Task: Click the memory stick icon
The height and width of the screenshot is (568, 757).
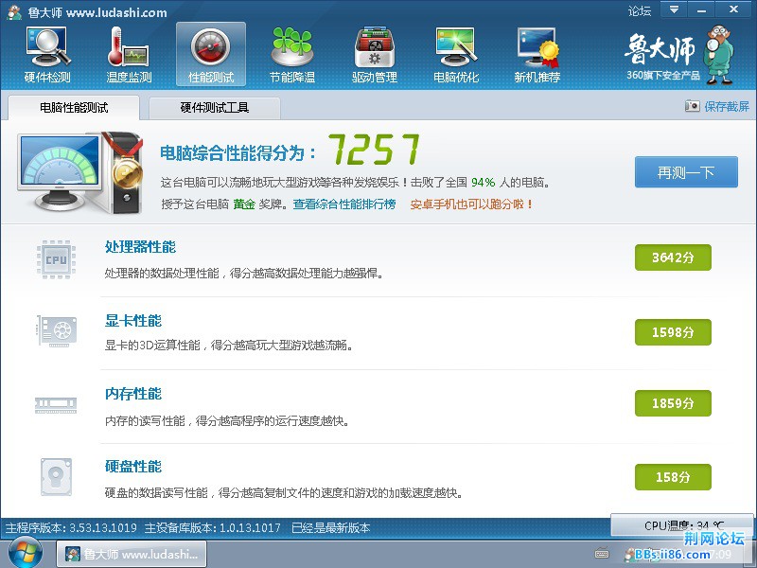Action: tap(56, 405)
